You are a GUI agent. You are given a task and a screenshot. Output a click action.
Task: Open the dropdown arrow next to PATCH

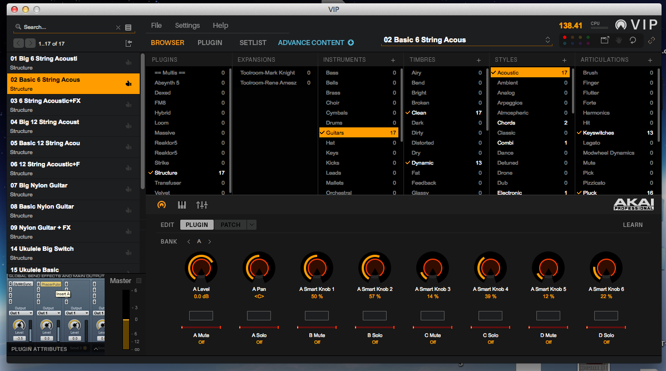[252, 225]
